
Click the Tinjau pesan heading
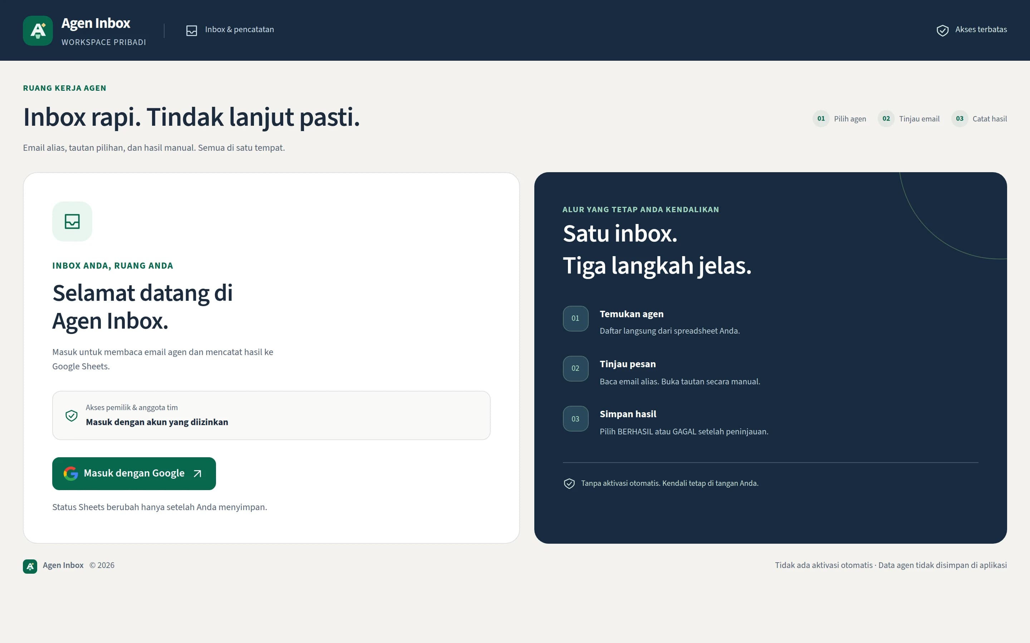coord(627,364)
